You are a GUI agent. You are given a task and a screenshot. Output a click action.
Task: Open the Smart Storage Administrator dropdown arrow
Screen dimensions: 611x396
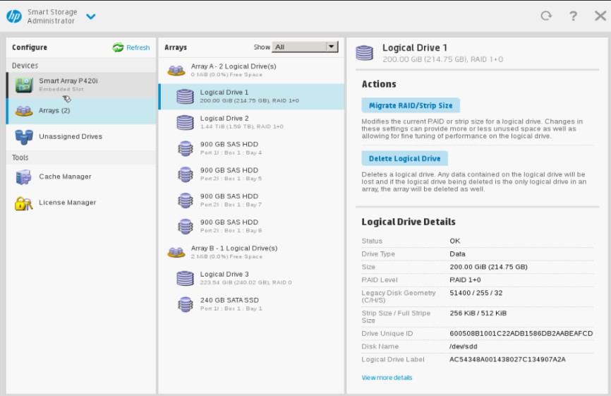pyautogui.click(x=90, y=17)
